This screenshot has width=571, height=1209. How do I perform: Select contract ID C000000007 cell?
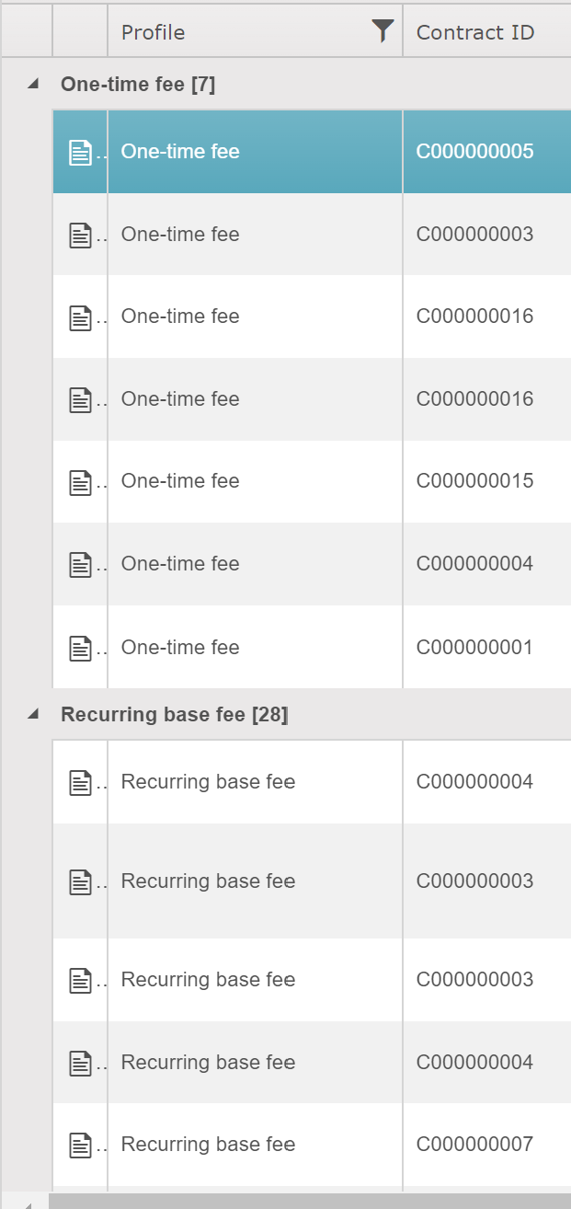click(x=474, y=1145)
